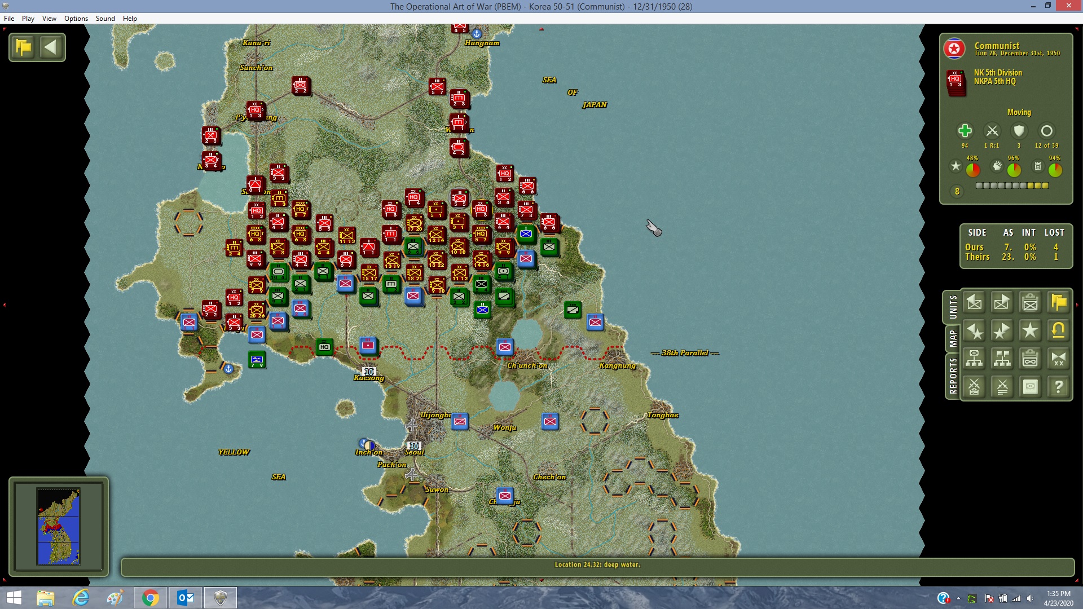This screenshot has width=1083, height=609.
Task: Click the NK 5th Division unit name
Action: click(998, 73)
